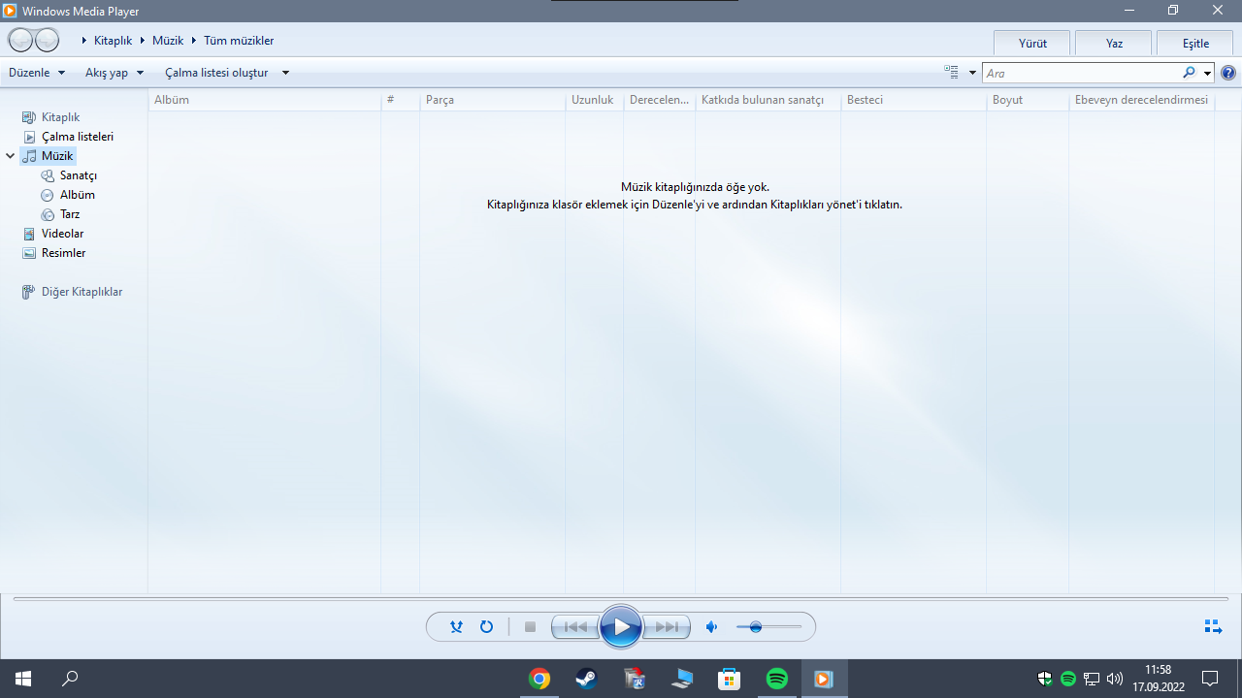Expand the Akış yap dropdown

click(114, 73)
